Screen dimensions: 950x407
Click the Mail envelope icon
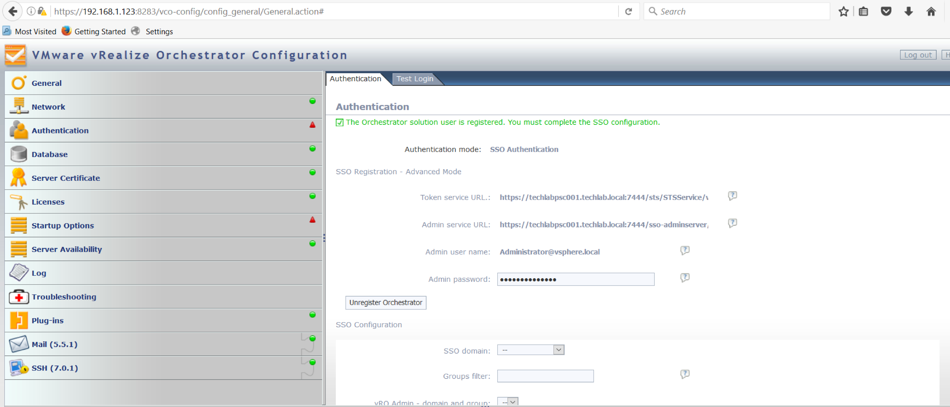click(18, 344)
